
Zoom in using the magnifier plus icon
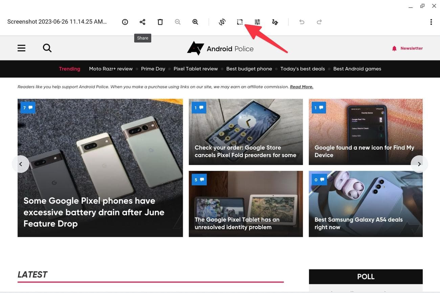coord(195,22)
